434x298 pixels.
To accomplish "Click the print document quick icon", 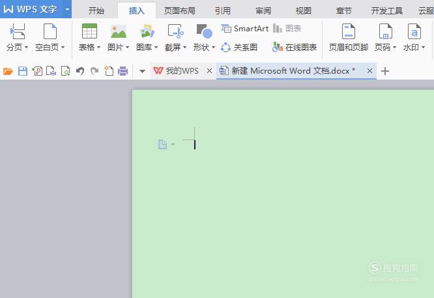I will pyautogui.click(x=51, y=71).
